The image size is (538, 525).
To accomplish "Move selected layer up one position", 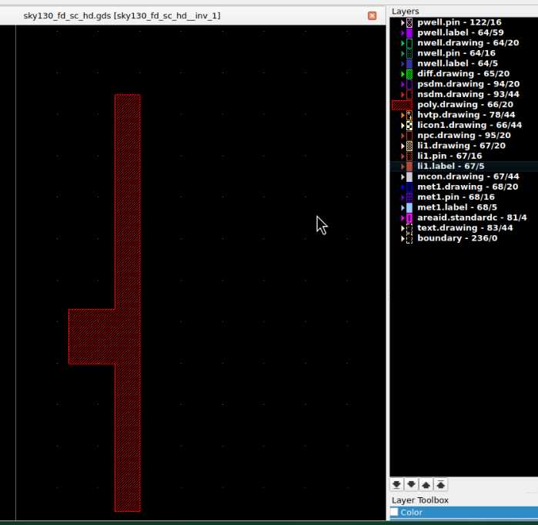I will point(426,485).
